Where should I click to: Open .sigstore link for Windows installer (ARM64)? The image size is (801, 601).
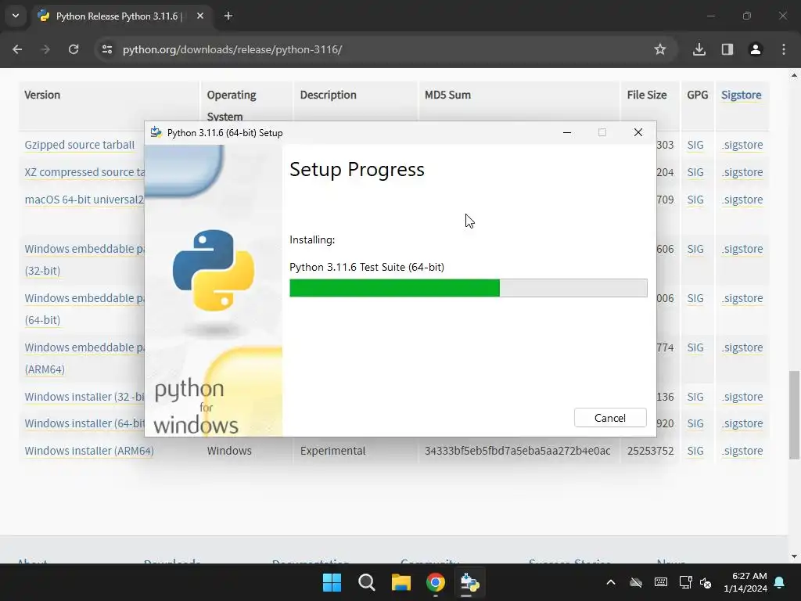(x=742, y=451)
